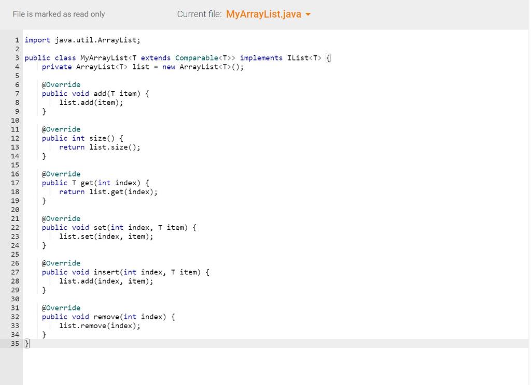
Task: Click the dropdown arrow next to MyArrayList.java
Action: pos(309,14)
